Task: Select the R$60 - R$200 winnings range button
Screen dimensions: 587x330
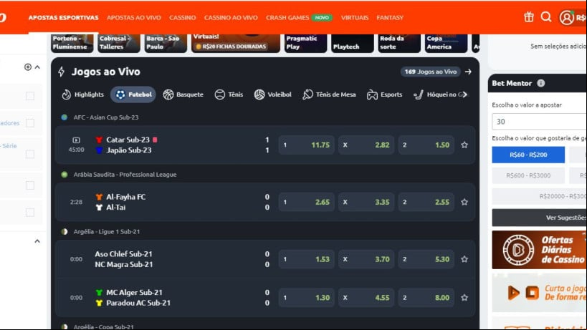Action: pyautogui.click(x=528, y=155)
